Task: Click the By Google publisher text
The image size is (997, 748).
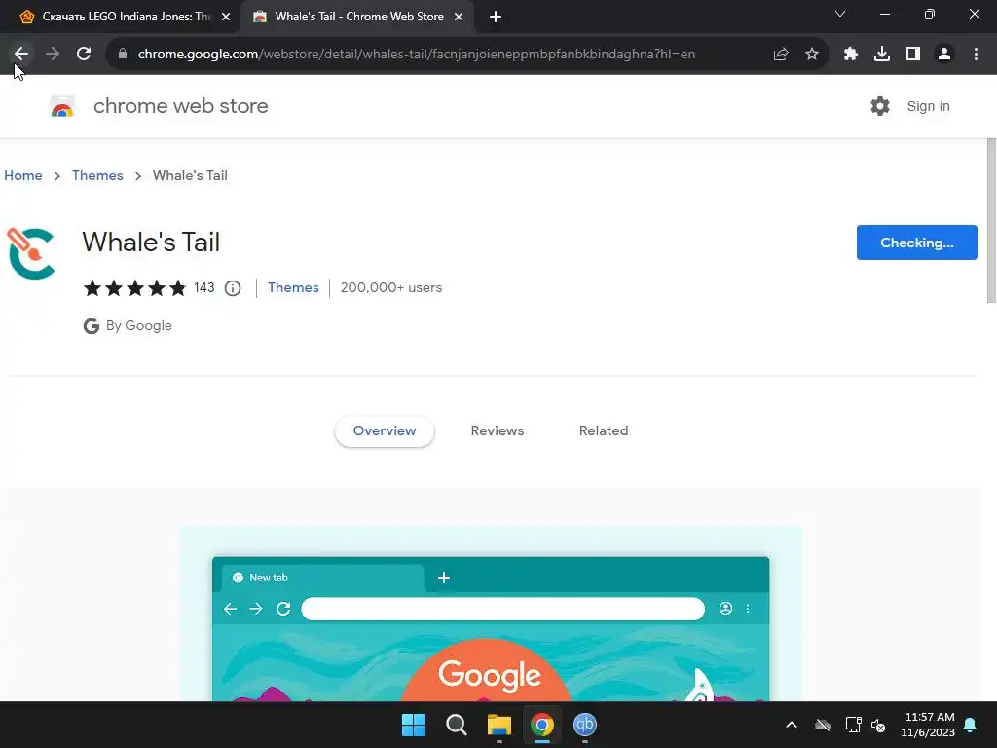Action: pos(138,325)
